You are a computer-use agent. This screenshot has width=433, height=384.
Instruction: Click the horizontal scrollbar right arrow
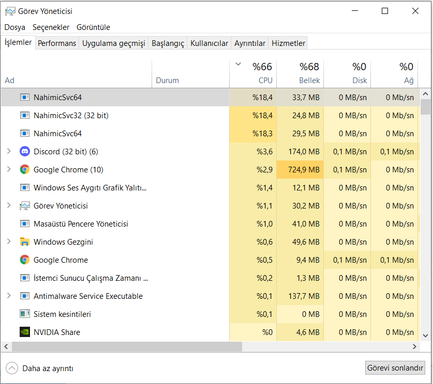click(414, 347)
